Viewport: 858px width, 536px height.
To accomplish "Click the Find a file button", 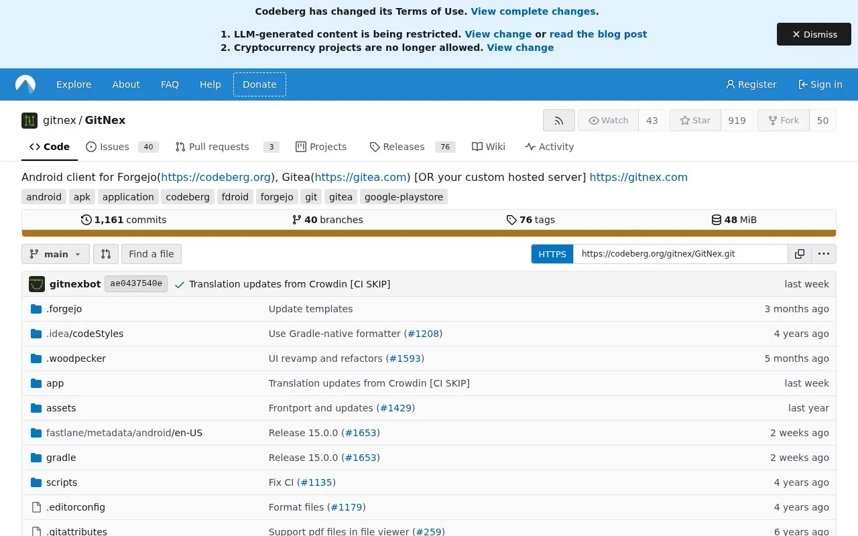I will 151,254.
